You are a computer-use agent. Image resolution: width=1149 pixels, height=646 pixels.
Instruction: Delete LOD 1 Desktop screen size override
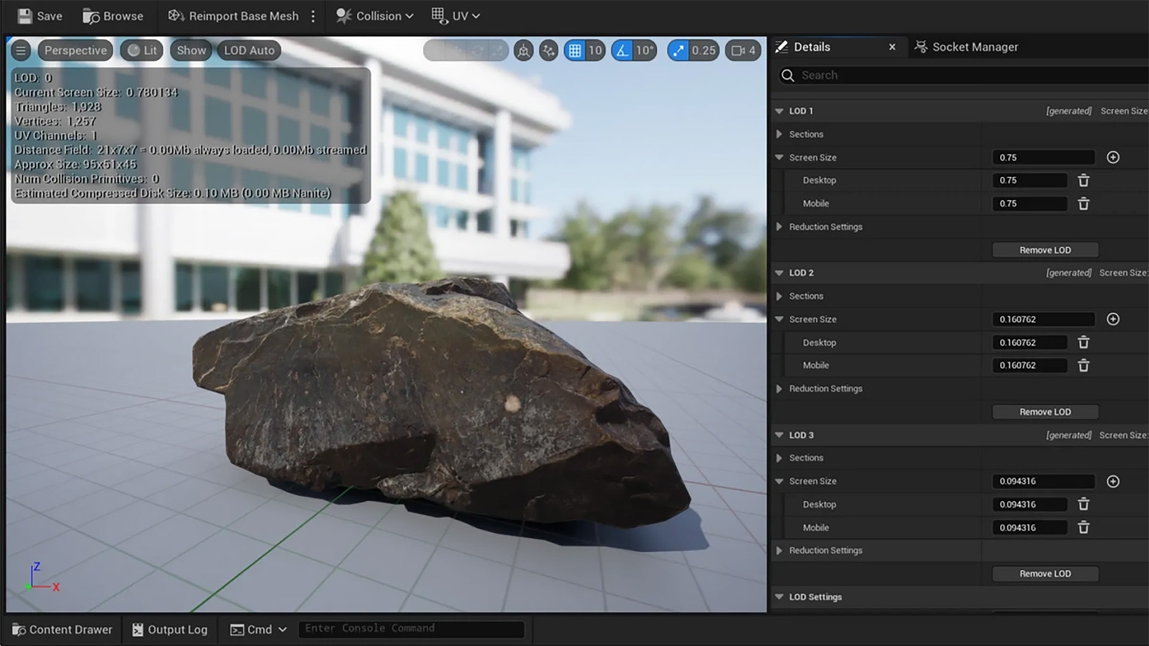click(1083, 180)
